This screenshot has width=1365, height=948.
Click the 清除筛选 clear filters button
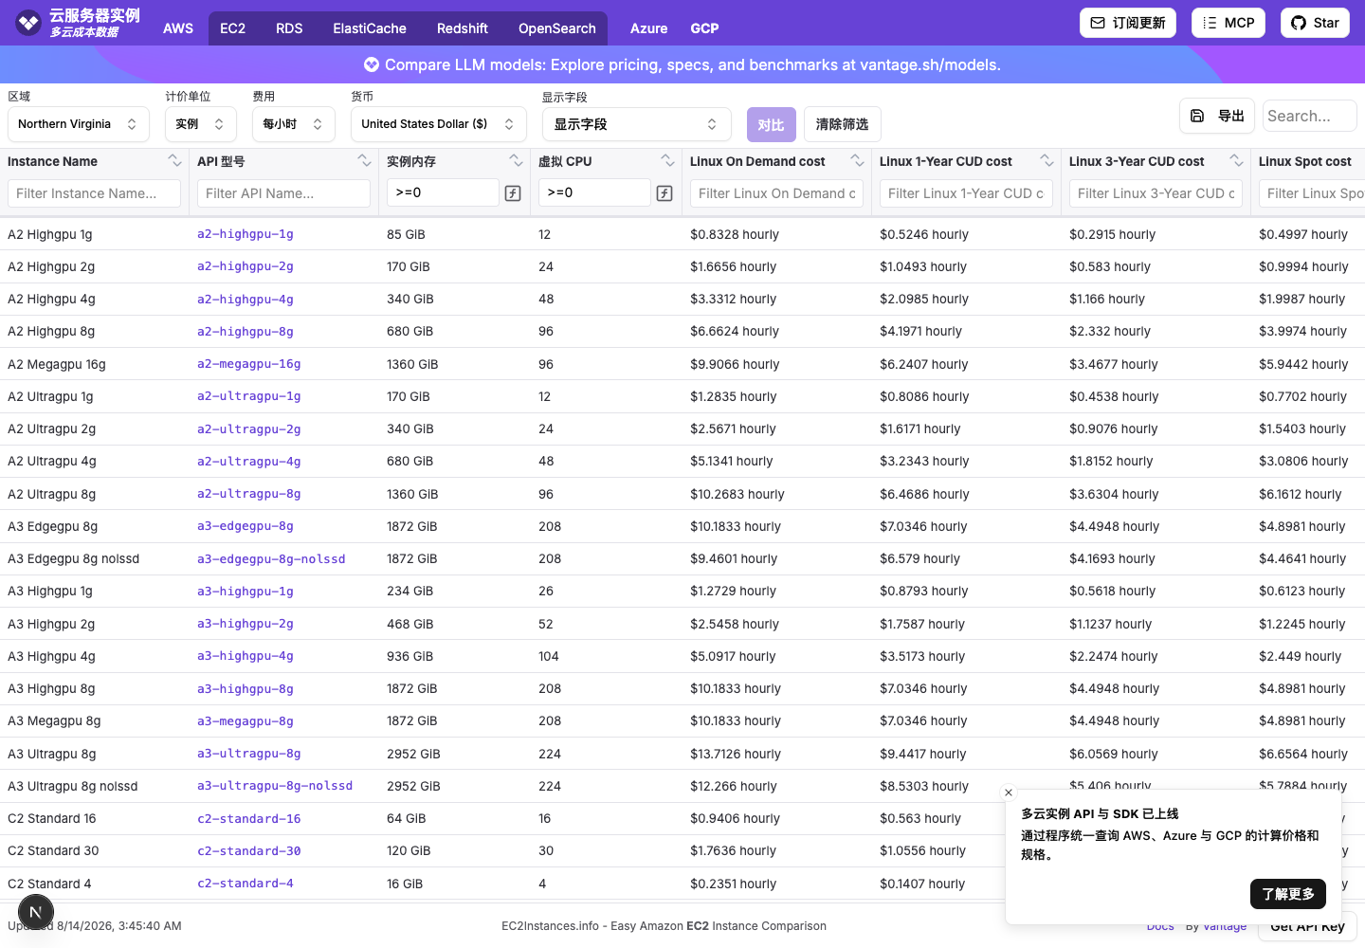843,124
